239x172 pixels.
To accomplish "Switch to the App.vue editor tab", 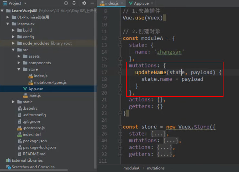I will [139, 3].
